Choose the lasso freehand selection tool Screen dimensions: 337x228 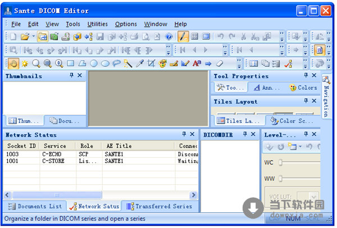(116, 63)
